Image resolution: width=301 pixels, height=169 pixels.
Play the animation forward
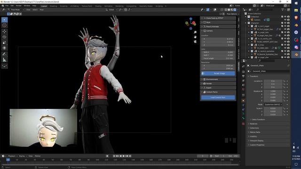click(124, 156)
